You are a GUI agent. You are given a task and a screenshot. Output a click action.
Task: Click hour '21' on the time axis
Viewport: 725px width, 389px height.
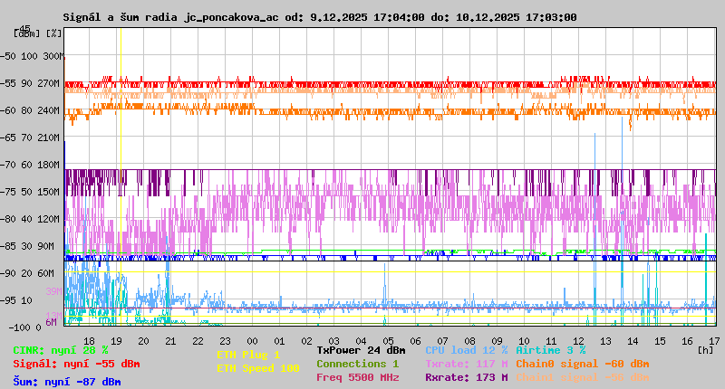click(x=170, y=341)
